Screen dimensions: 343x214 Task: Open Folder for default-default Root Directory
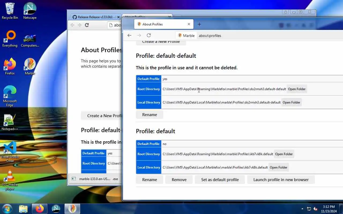[297, 89]
